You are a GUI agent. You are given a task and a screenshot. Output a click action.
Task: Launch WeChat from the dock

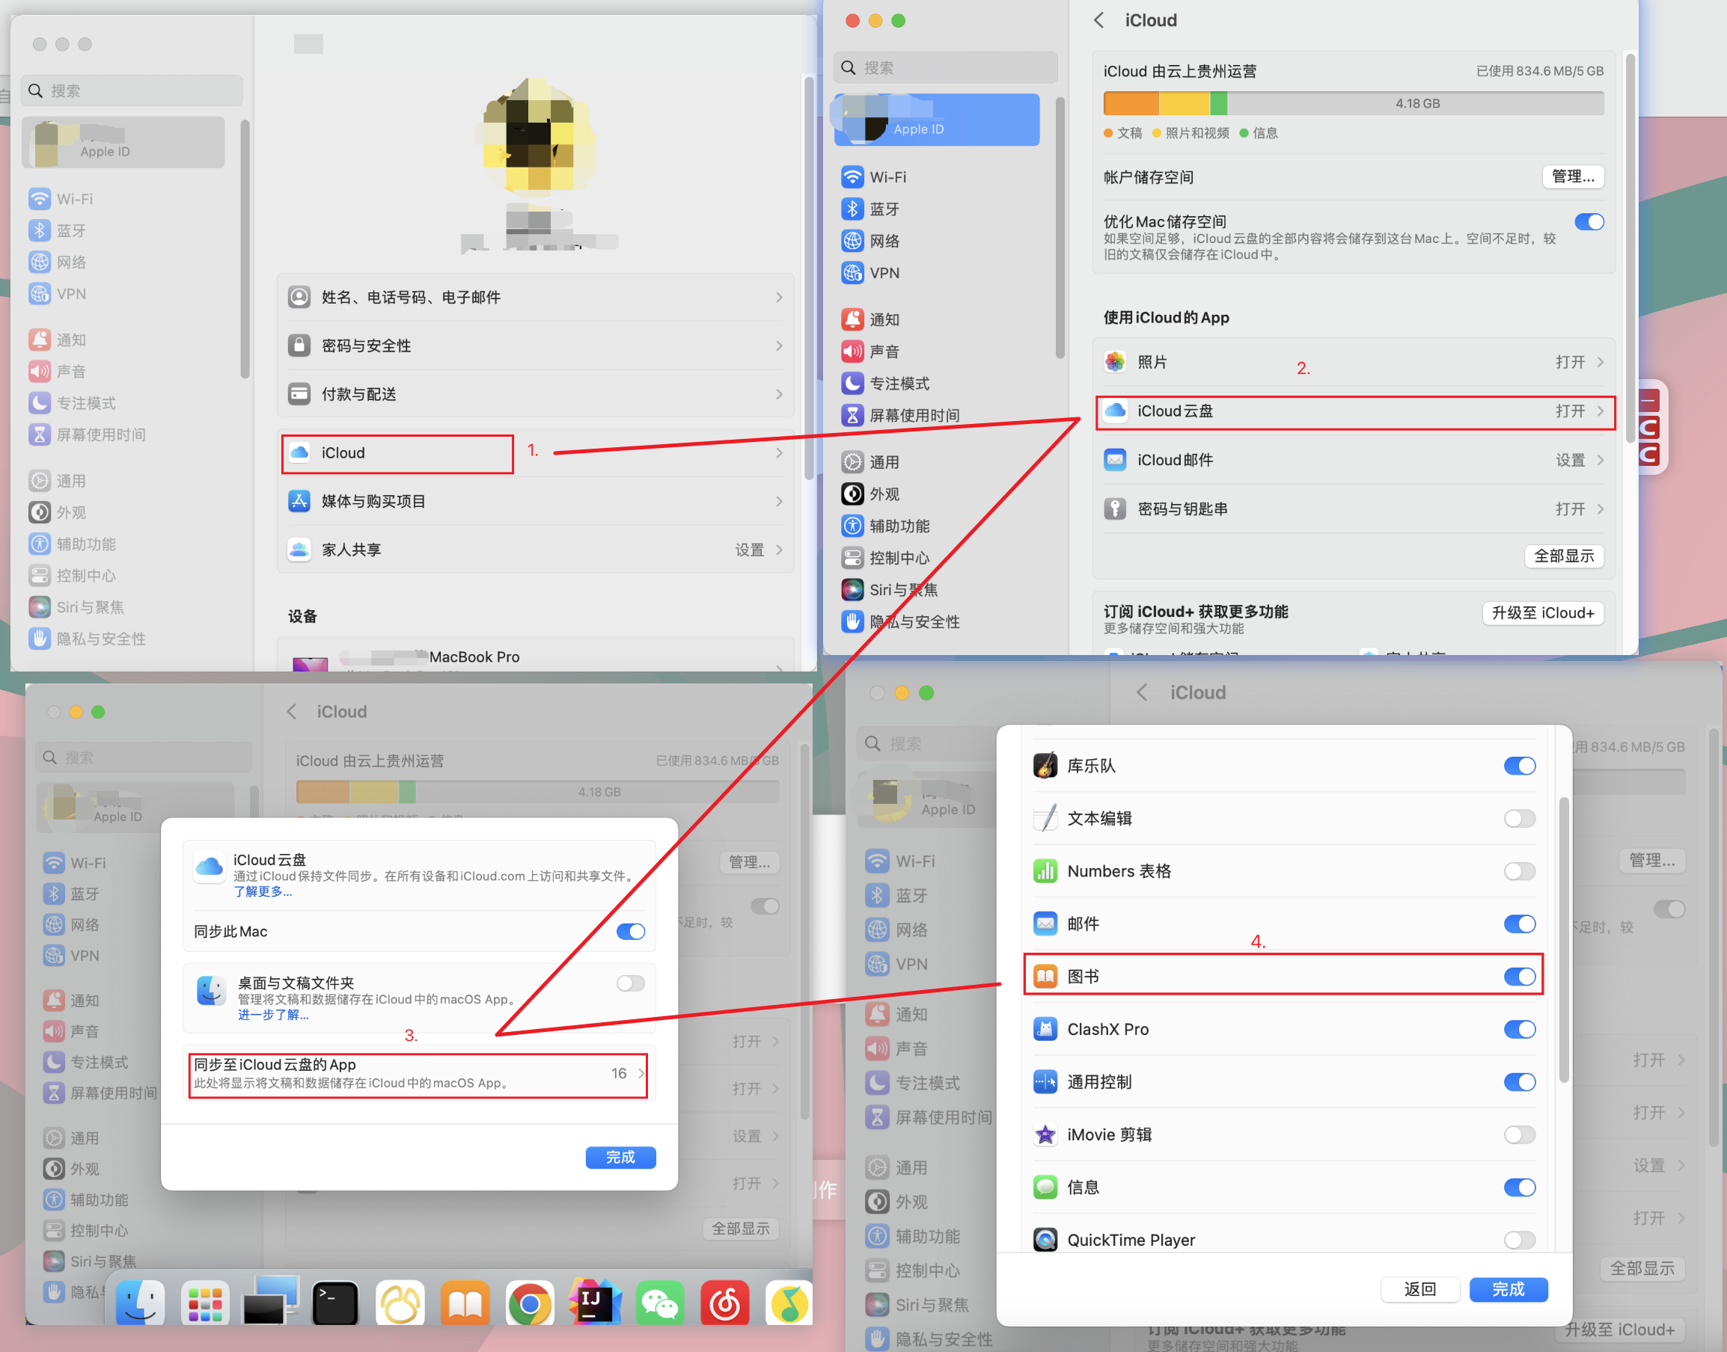point(659,1303)
